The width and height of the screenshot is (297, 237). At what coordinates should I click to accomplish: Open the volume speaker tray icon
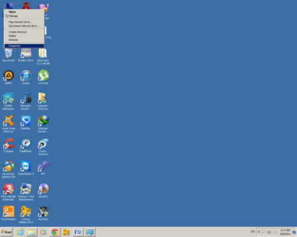coord(275,232)
